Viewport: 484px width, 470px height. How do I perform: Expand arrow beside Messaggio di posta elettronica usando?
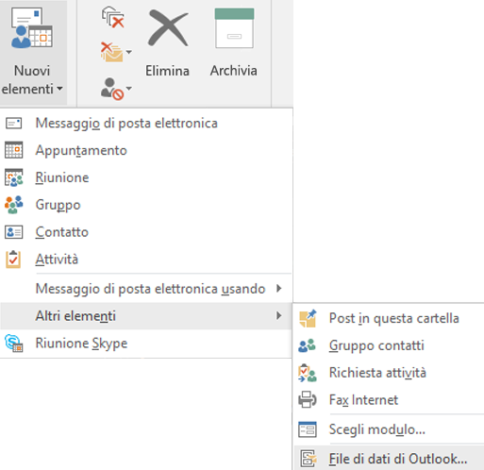278,288
